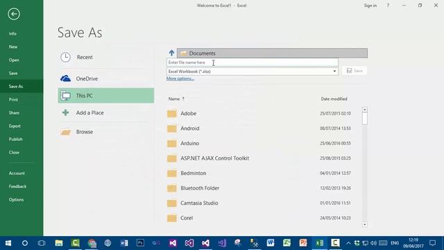
Task: Click the active Excel taskbar icon
Action: coord(319,243)
